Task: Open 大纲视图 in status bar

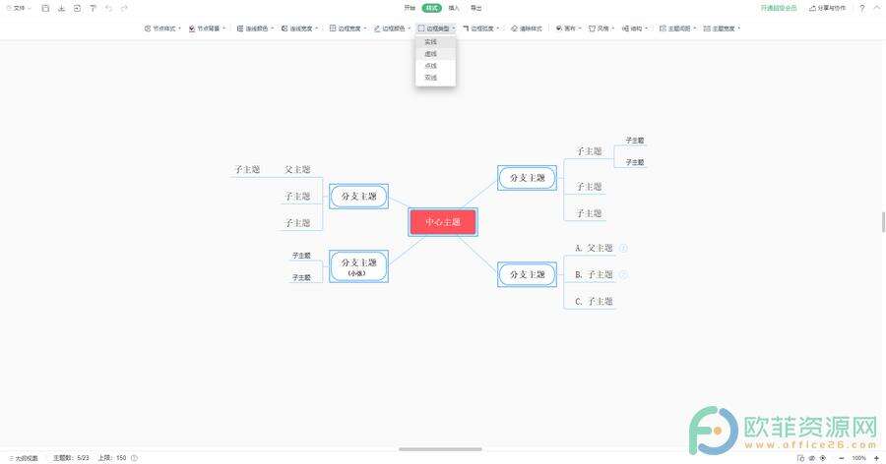Action: pyautogui.click(x=24, y=458)
